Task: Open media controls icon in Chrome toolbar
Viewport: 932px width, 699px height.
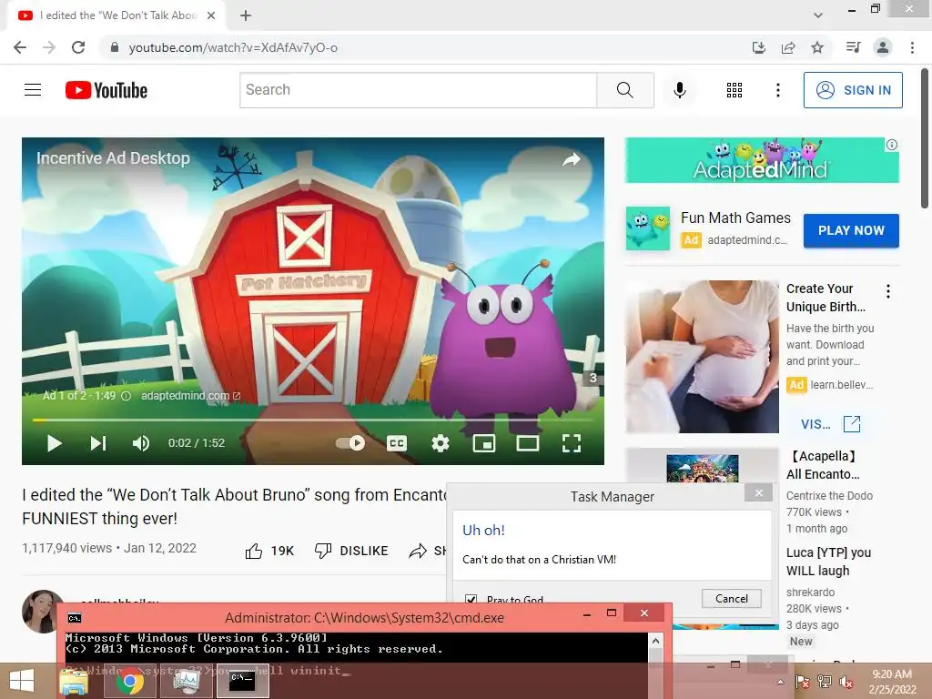Action: 853,47
